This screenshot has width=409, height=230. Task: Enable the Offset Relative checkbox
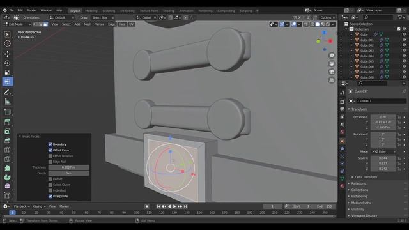pyautogui.click(x=50, y=156)
